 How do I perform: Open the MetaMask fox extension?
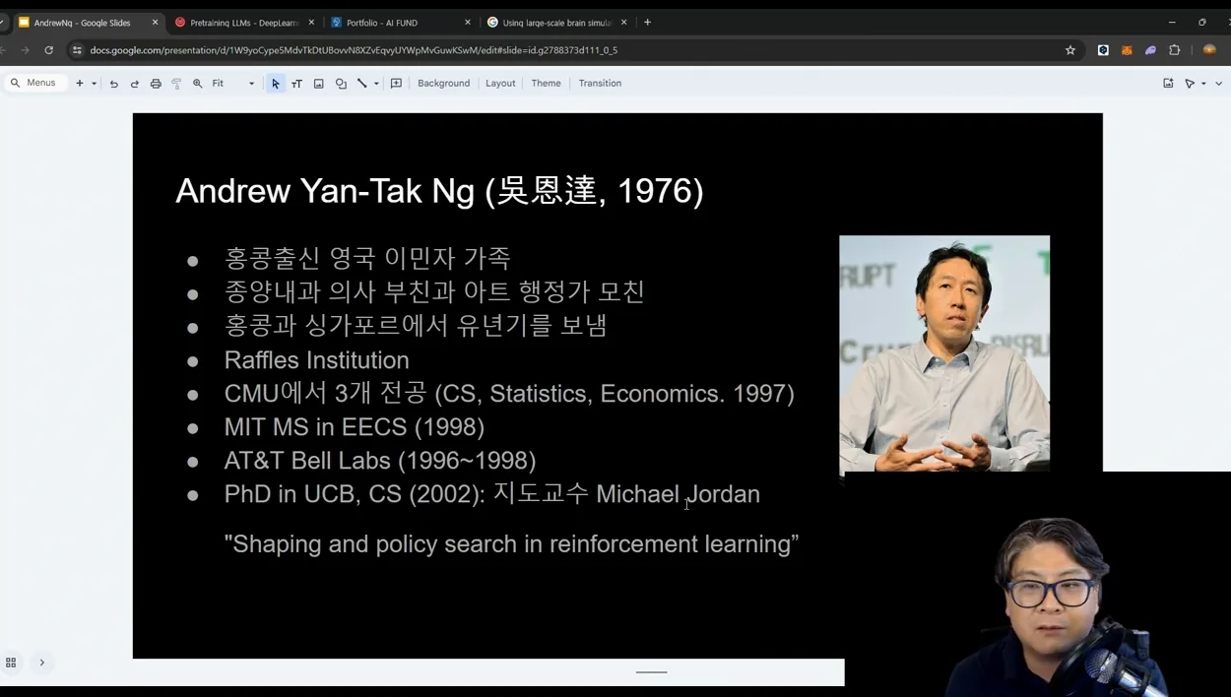[x=1127, y=50]
